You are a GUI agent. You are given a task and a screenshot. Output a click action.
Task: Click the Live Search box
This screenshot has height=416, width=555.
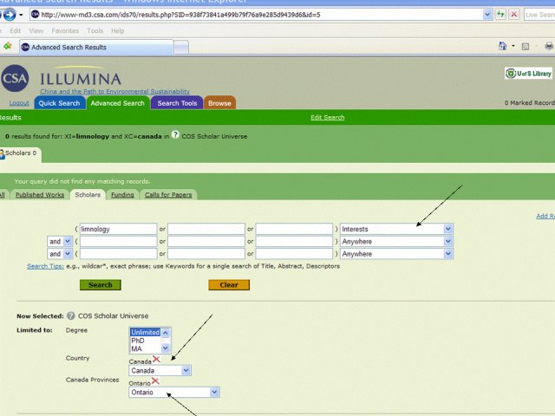(539, 15)
